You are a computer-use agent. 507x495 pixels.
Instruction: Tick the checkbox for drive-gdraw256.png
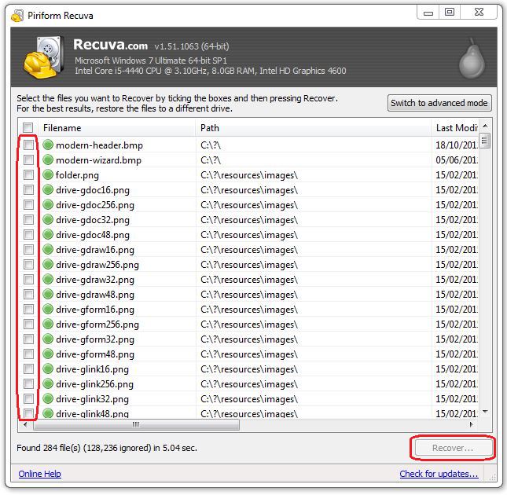[x=28, y=264]
